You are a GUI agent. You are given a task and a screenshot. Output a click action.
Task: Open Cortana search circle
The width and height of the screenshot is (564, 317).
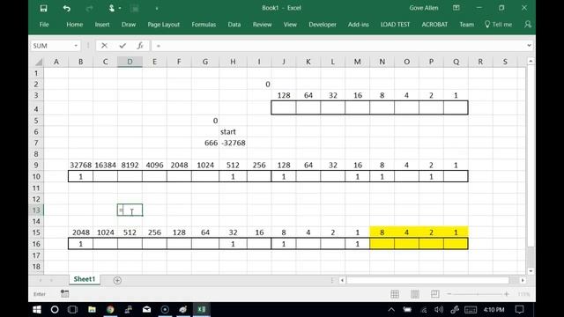pos(55,309)
